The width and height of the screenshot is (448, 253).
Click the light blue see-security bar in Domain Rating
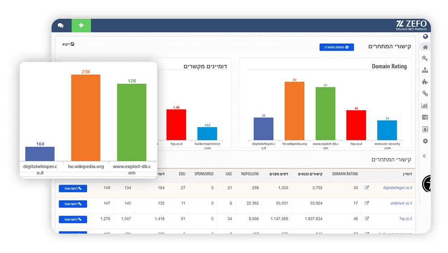(387, 130)
